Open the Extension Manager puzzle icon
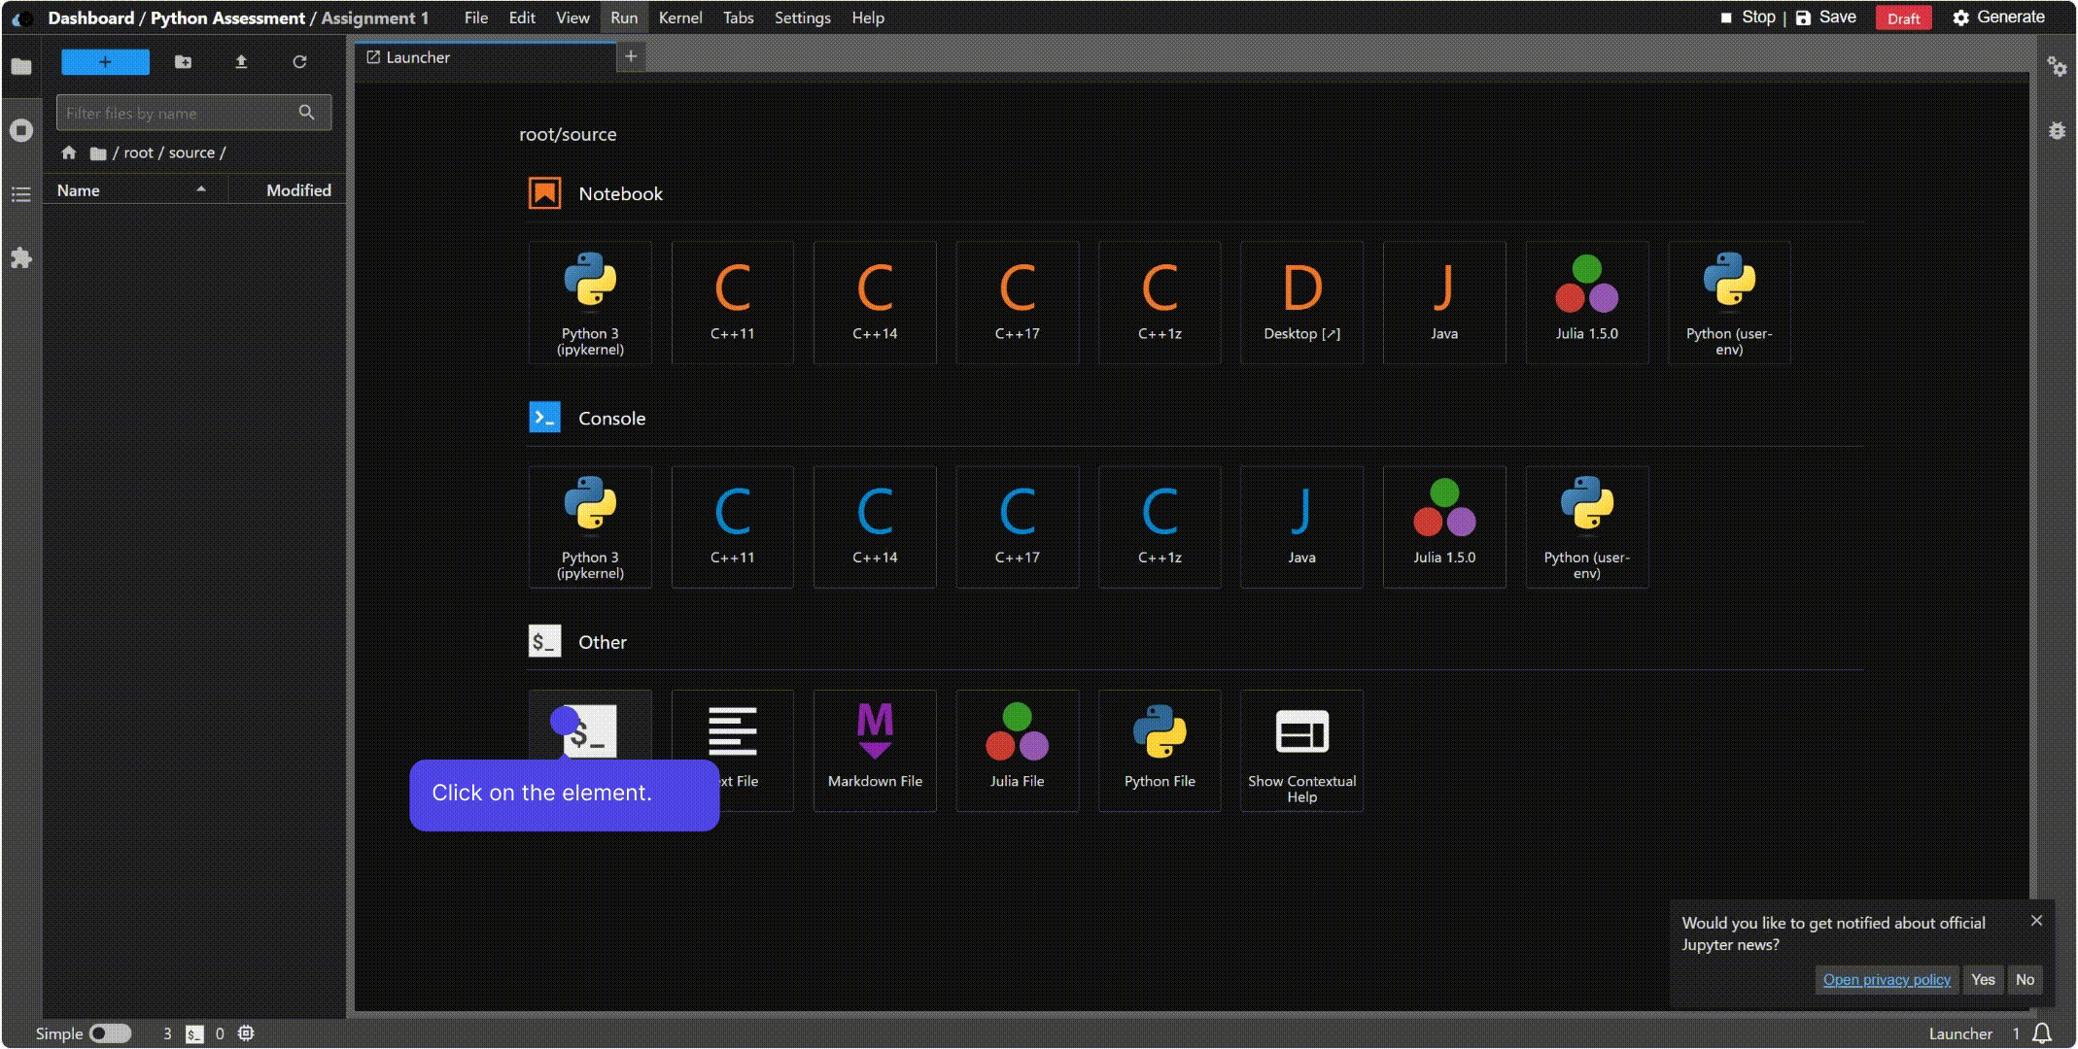 point(21,258)
